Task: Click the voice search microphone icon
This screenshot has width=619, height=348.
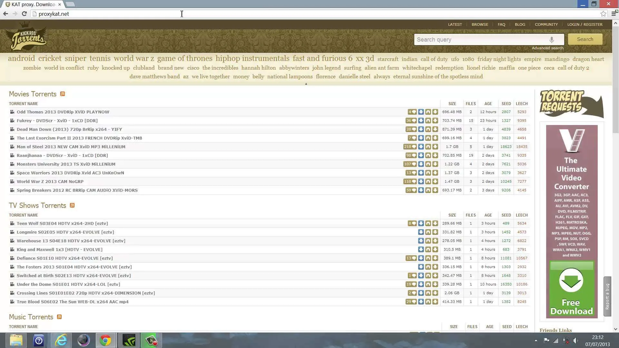Action: [552, 39]
